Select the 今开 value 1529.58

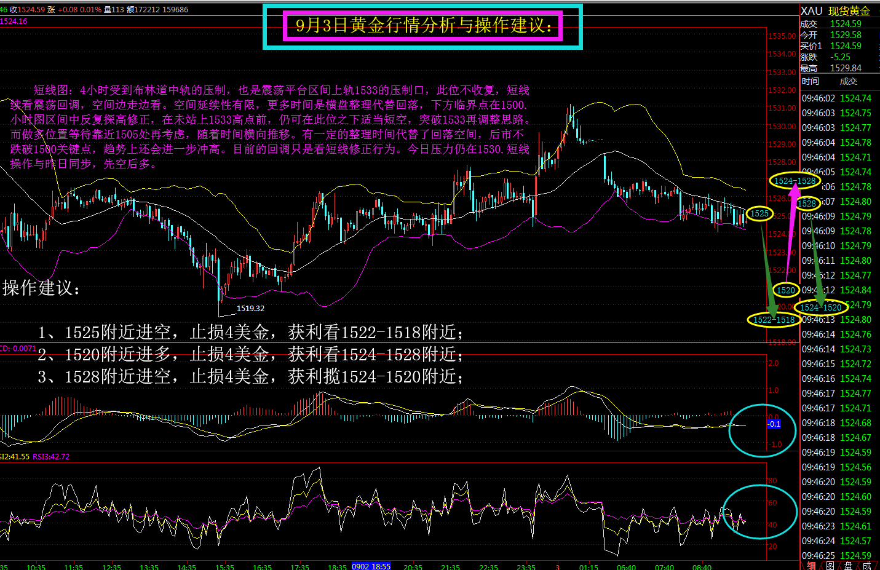[x=846, y=35]
